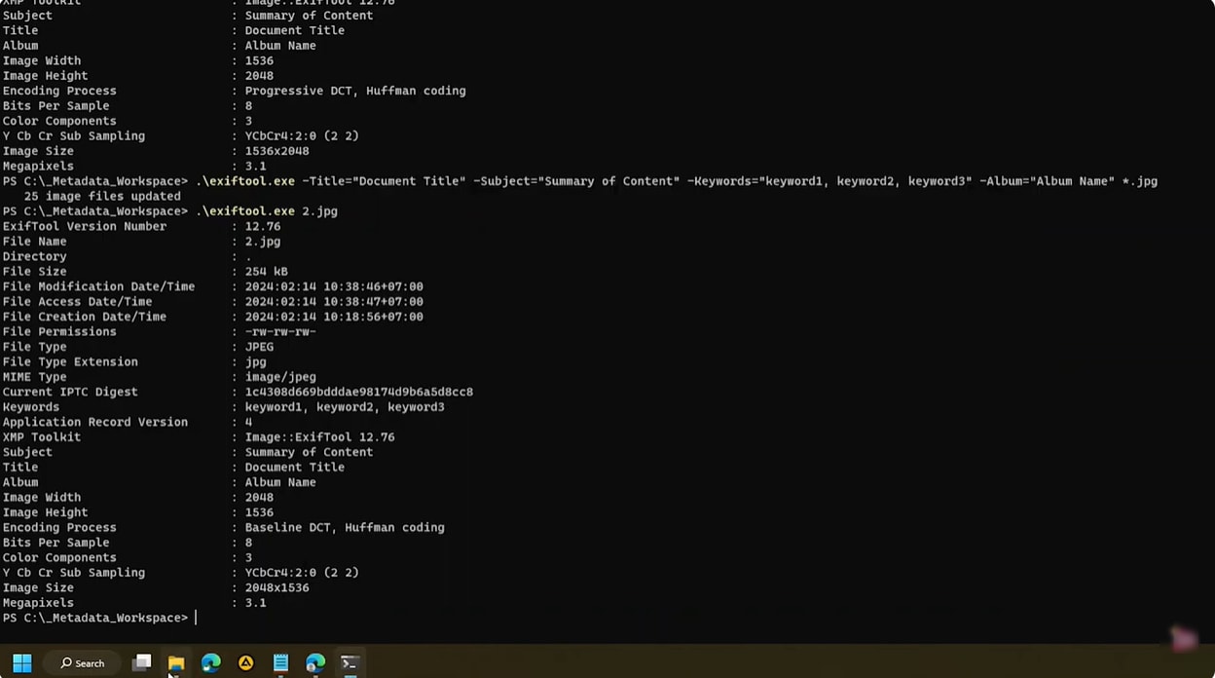Click the File Access Date/Time value

click(x=334, y=302)
